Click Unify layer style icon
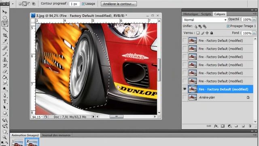Screen dimensions: 259x146 [x=205, y=26]
